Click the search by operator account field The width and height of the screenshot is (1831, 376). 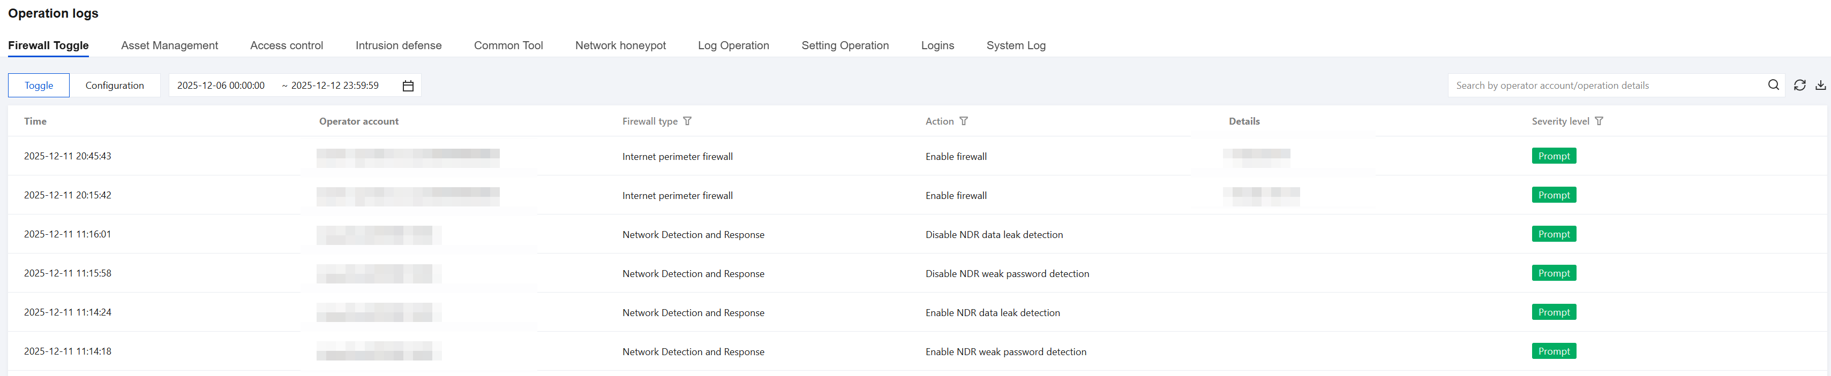coord(1607,85)
